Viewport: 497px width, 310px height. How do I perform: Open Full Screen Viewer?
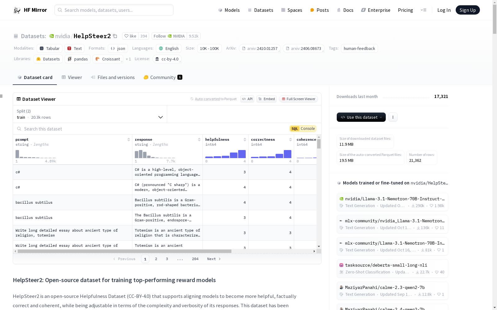tap(299, 99)
